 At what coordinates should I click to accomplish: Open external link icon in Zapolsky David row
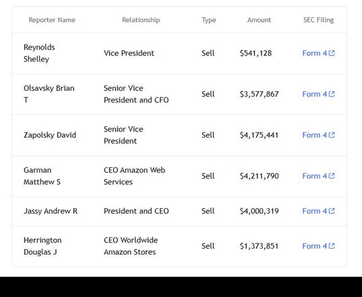(332, 135)
